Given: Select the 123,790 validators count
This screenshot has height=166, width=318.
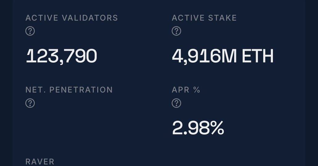Looking at the screenshot, I should (x=61, y=56).
